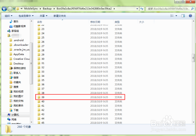Screen dimensions: 196x136
Task: Open the 共享 menu
Action: point(44,16)
